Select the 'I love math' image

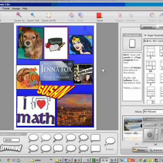pos(36,111)
